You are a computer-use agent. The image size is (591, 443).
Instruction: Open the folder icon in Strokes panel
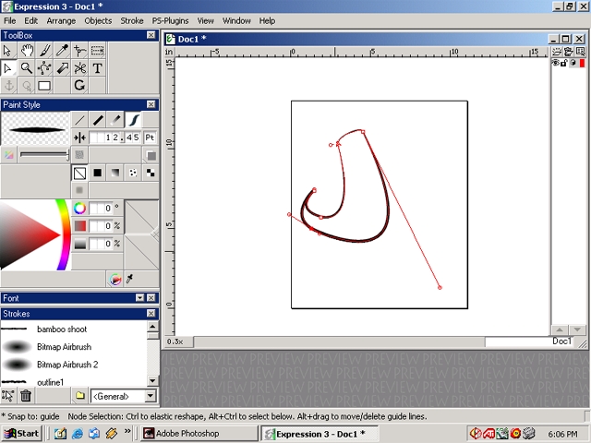pos(79,396)
